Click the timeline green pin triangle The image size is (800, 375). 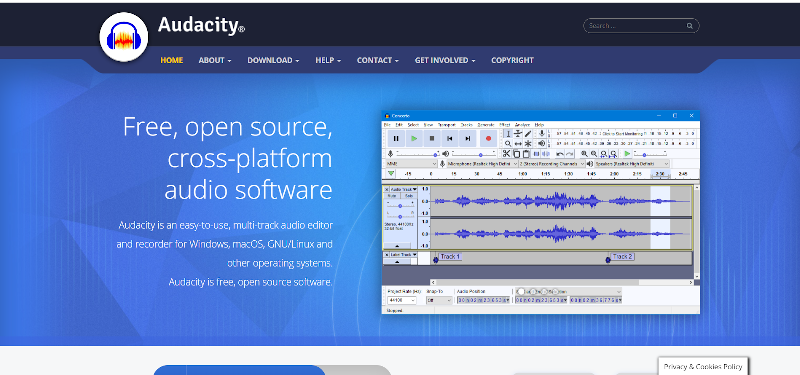(x=391, y=174)
